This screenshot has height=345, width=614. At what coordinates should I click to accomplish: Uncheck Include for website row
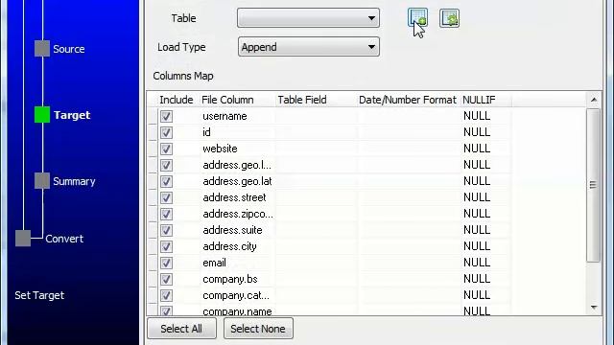tap(166, 149)
